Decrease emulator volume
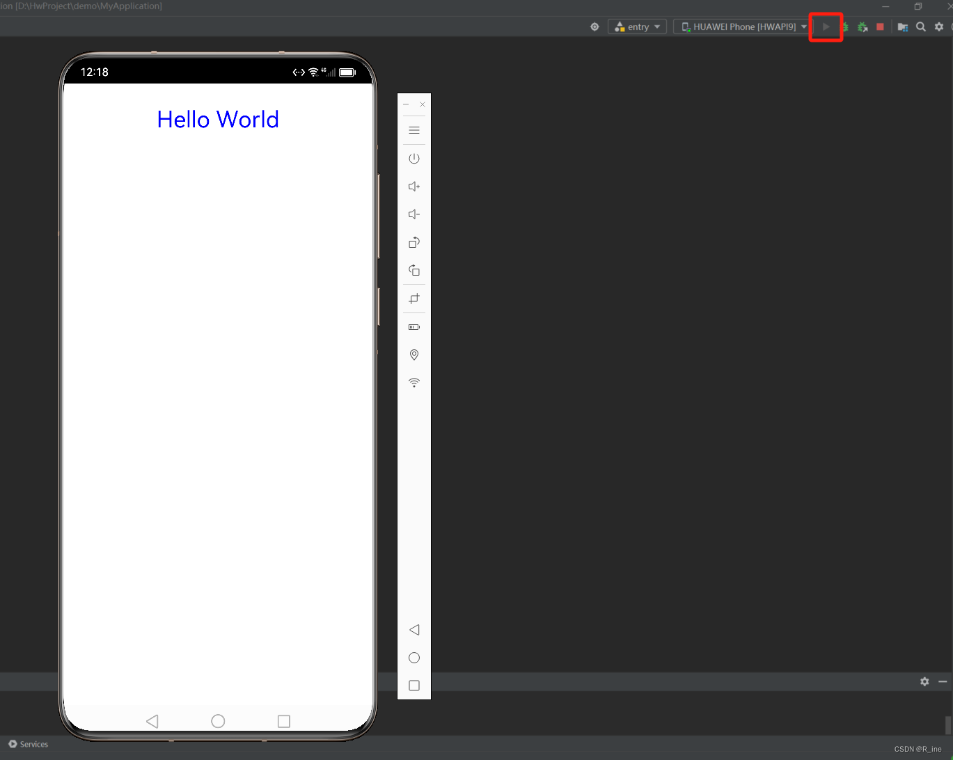Viewport: 953px width, 760px height. tap(414, 214)
